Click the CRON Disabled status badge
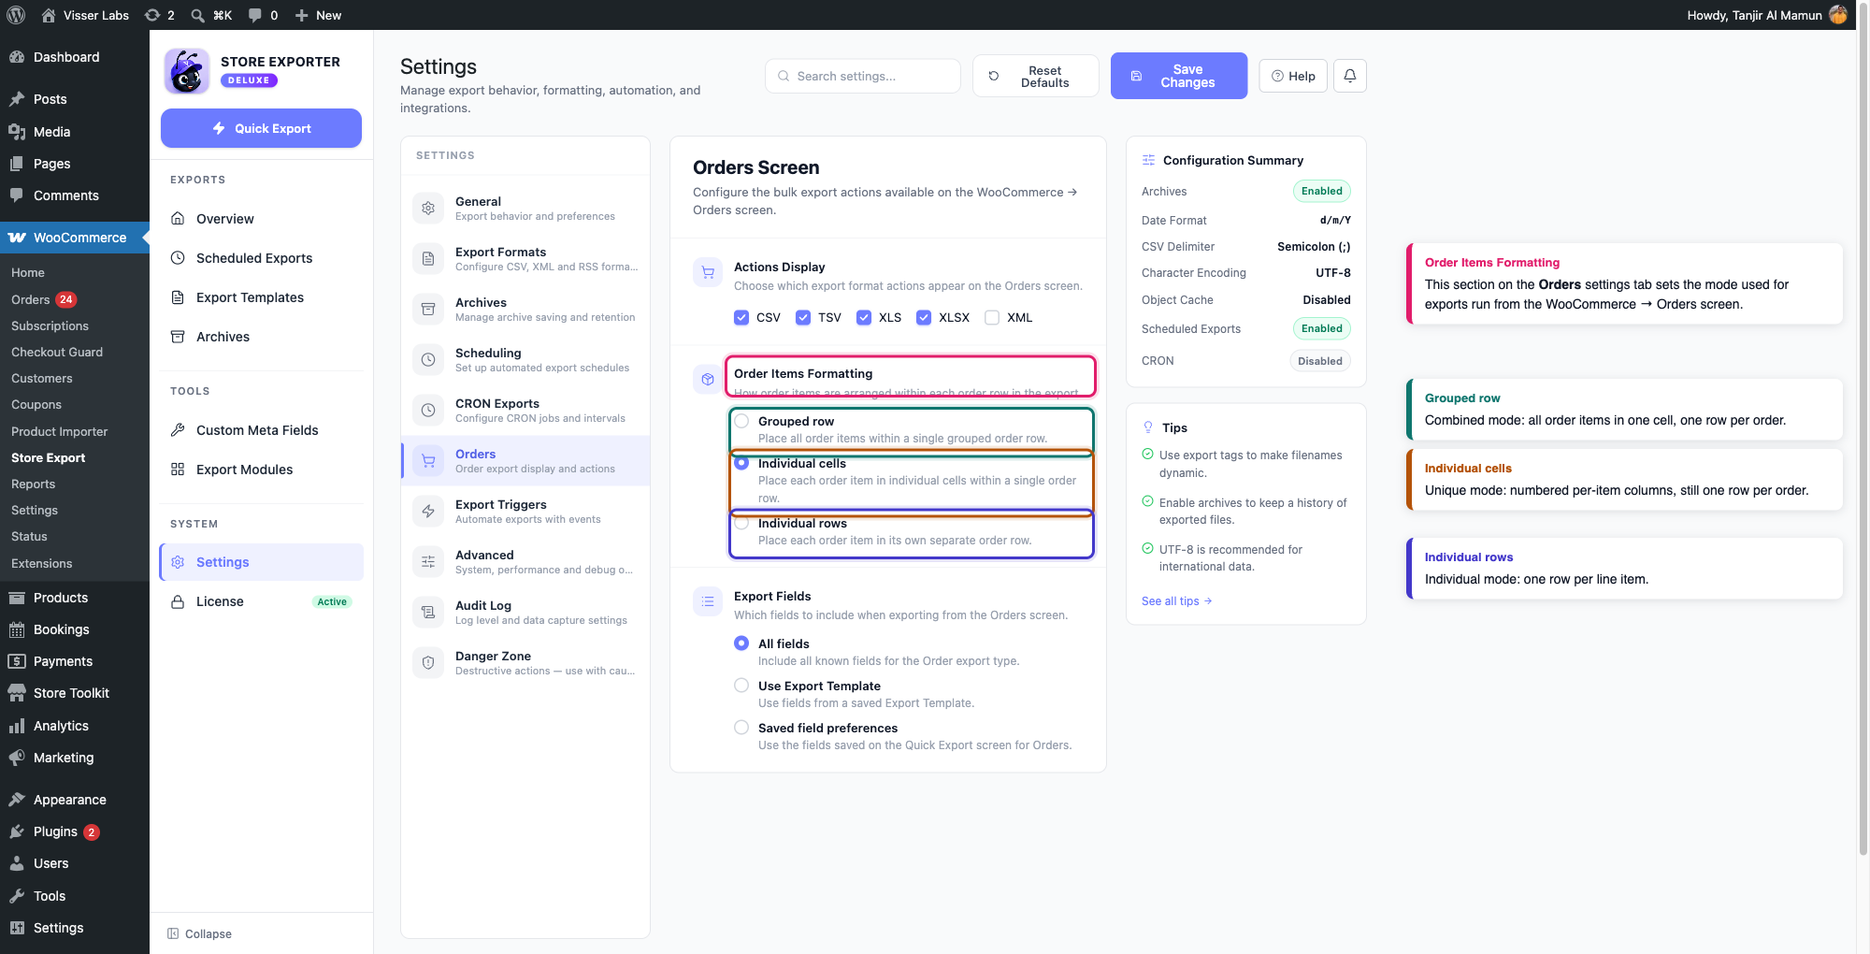1870x954 pixels. tap(1319, 361)
